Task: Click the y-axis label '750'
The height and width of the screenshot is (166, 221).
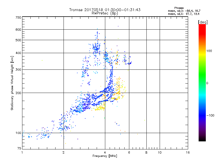Action: click(18, 17)
